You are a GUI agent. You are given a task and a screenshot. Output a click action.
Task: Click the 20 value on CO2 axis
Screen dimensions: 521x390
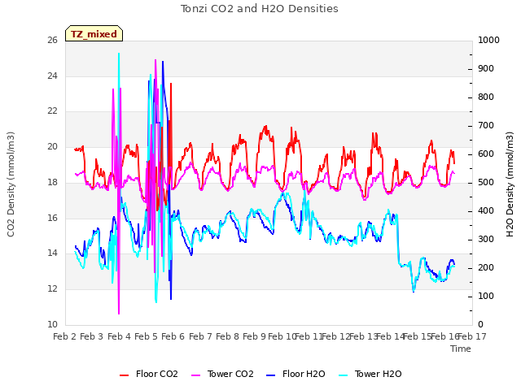[52, 146]
